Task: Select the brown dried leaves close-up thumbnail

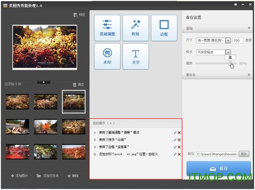Action: 74,127
